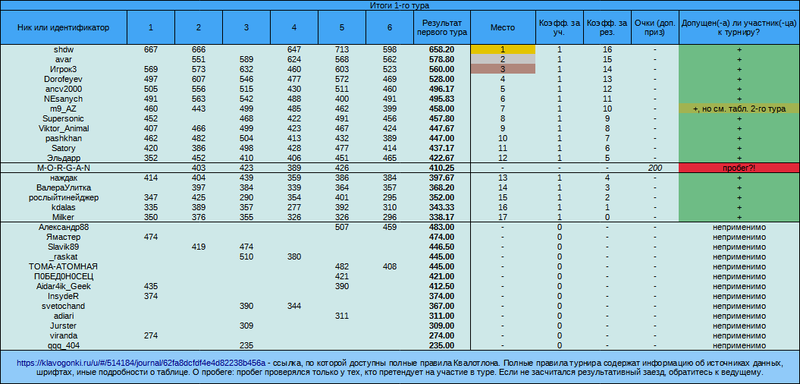This screenshot has height=384, width=800.
Task: Select the nickname cell 'Aidar4ik_Geek'
Action: tap(63, 286)
